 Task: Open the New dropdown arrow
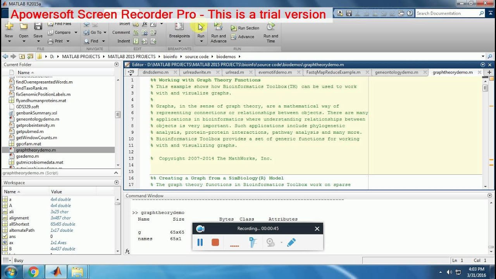9,41
